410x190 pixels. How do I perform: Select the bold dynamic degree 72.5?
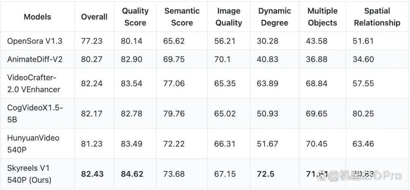265,174
